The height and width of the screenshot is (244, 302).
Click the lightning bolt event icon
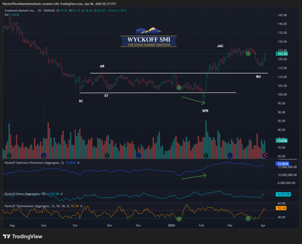coord(265,155)
